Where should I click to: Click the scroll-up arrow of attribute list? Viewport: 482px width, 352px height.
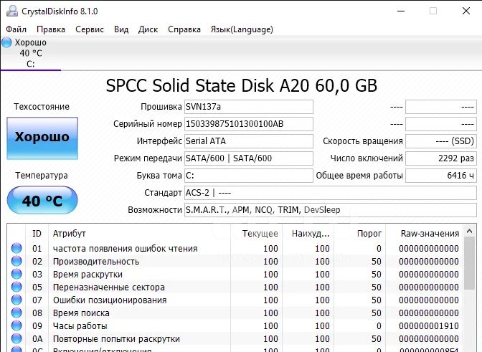[469, 231]
